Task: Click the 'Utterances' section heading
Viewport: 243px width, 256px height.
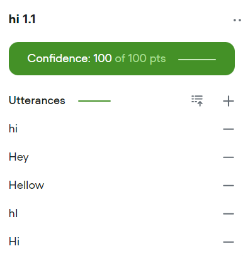Action: (37, 100)
